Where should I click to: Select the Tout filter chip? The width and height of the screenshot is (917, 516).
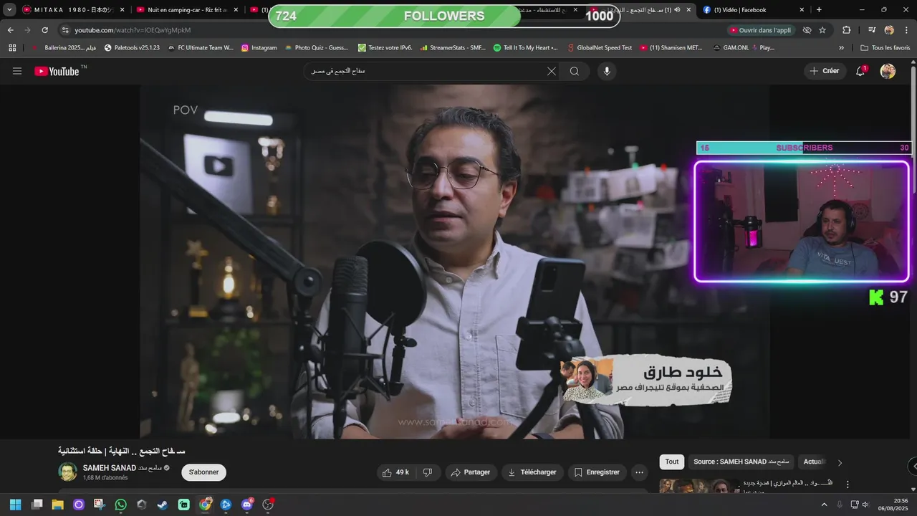click(671, 462)
